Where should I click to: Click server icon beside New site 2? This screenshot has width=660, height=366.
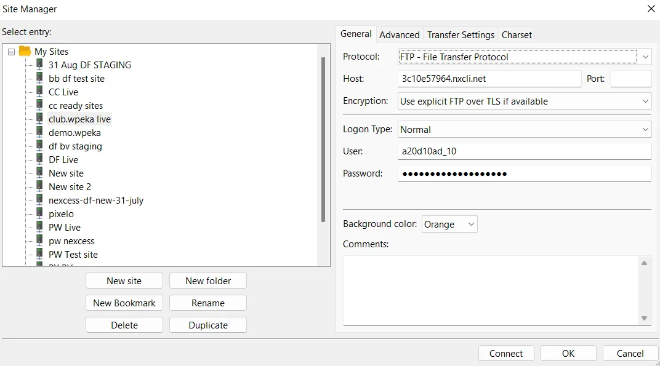tap(39, 186)
